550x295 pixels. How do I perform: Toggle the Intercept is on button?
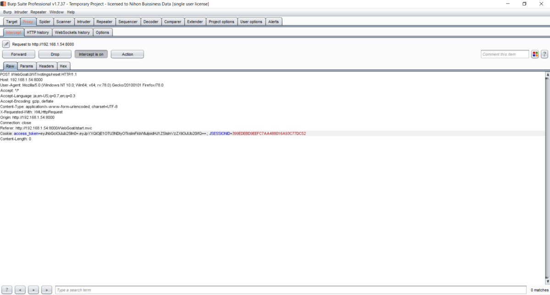tap(91, 54)
